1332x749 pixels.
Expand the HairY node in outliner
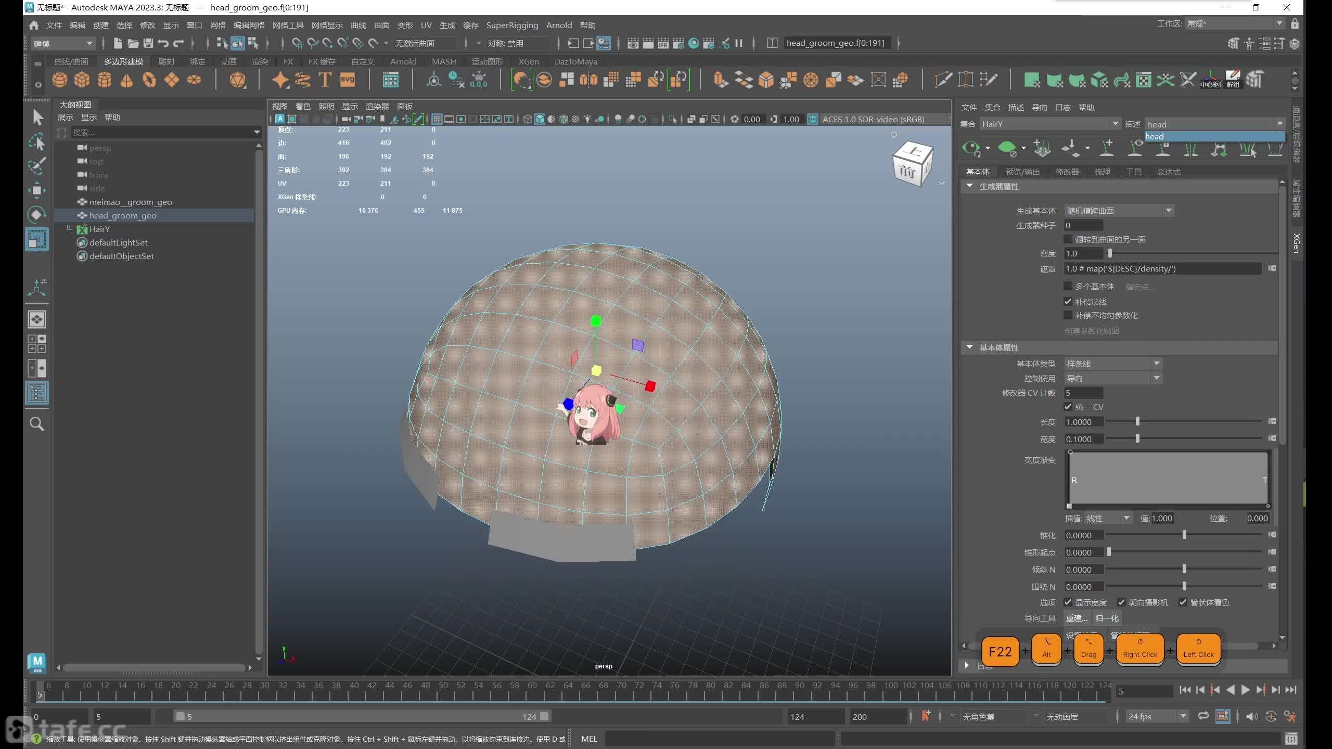[x=70, y=228]
